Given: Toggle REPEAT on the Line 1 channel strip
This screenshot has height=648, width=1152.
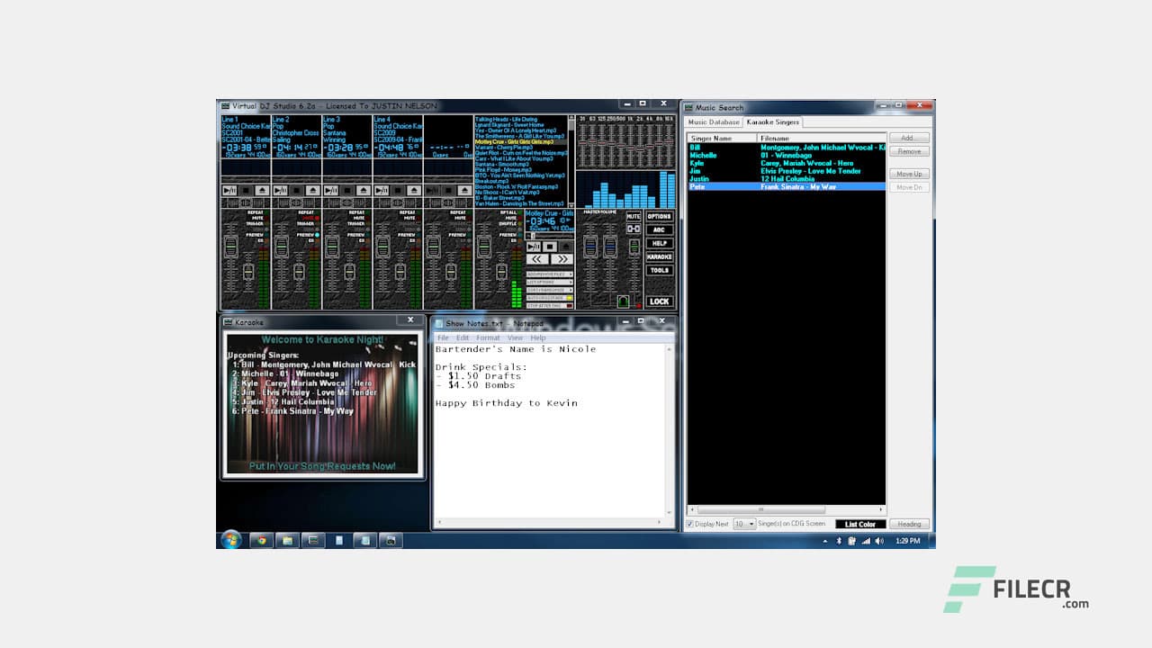Looking at the screenshot, I should [255, 212].
